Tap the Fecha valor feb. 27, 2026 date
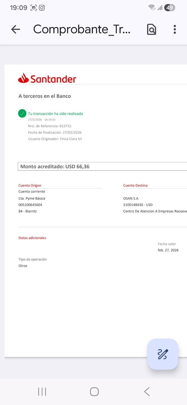Viewport: 187px width, 405px height. click(x=168, y=250)
